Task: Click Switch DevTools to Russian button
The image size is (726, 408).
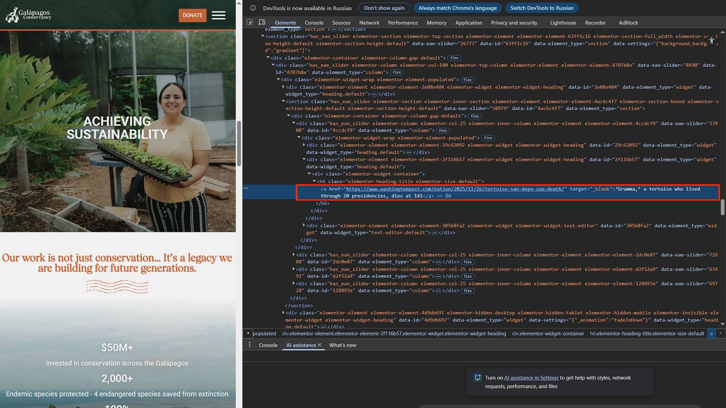Action: tap(541, 8)
